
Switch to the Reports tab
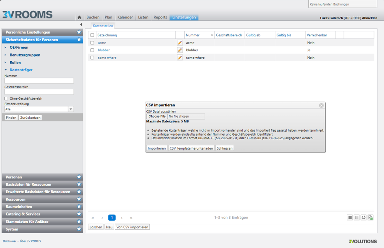point(160,18)
